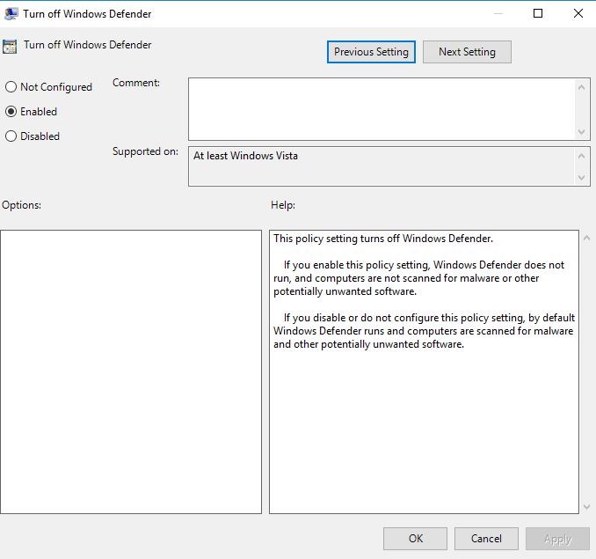Click the 'Supported on:' label
This screenshot has height=559, width=596.
point(145,151)
